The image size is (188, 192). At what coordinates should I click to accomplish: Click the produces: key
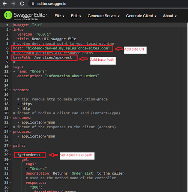[x=23, y=132]
